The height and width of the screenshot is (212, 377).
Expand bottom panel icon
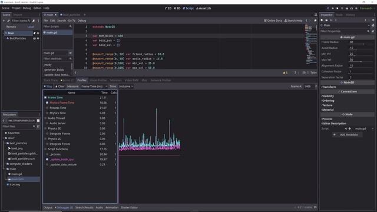pos(315,207)
